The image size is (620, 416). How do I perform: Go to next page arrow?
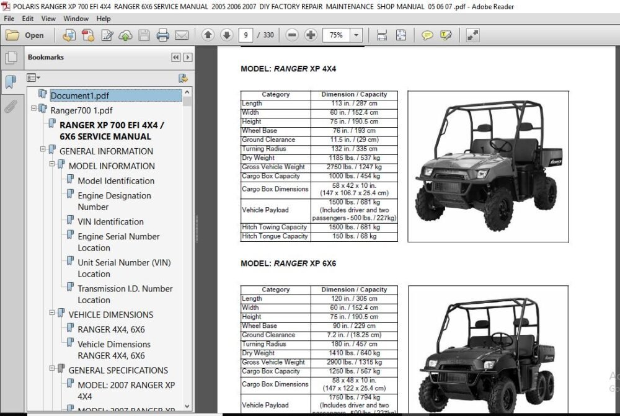pos(226,35)
